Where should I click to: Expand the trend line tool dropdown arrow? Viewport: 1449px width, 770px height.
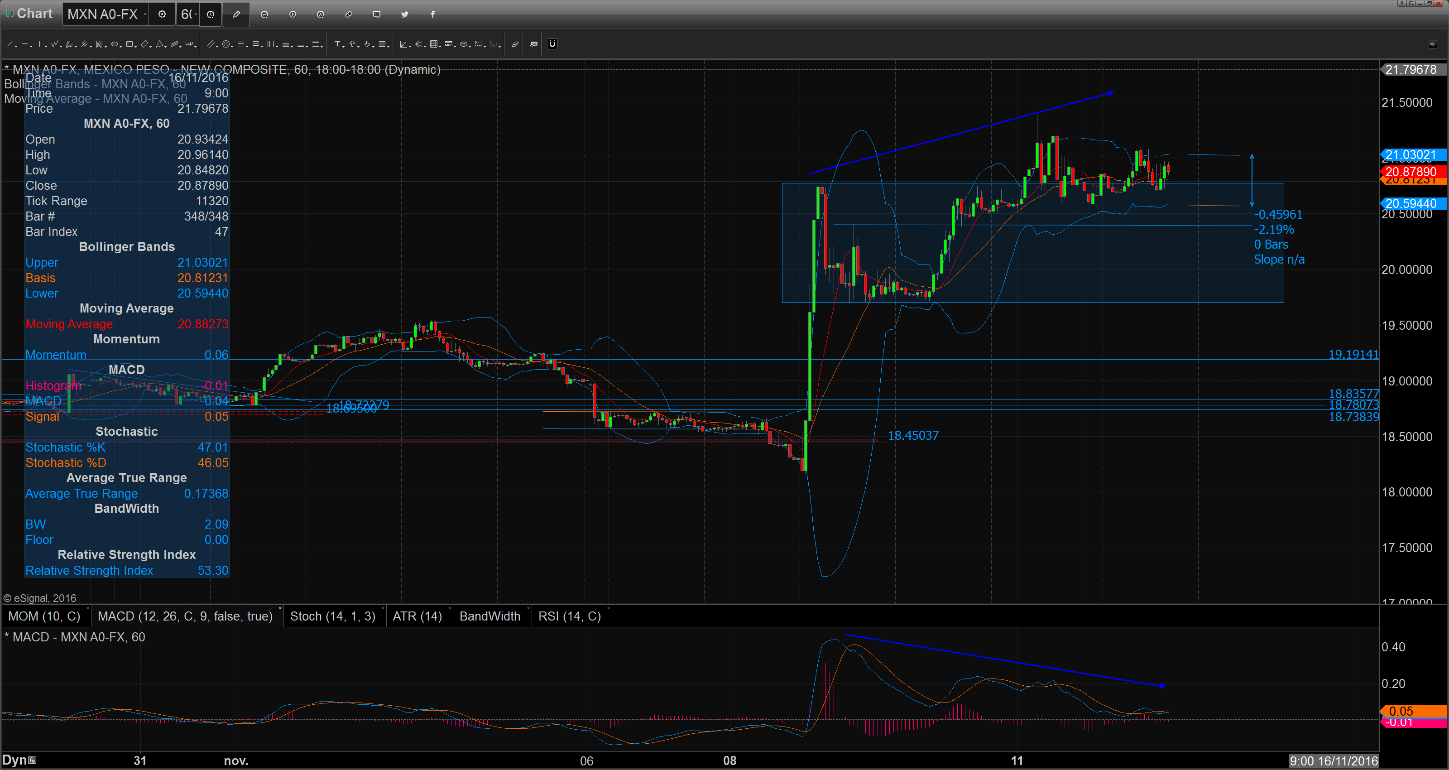click(x=16, y=47)
